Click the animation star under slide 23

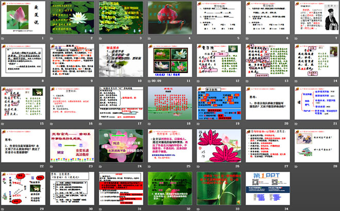coord(52,166)
